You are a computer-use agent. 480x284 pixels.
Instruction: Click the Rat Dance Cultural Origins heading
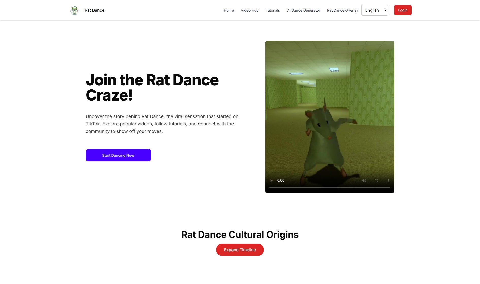(240, 235)
